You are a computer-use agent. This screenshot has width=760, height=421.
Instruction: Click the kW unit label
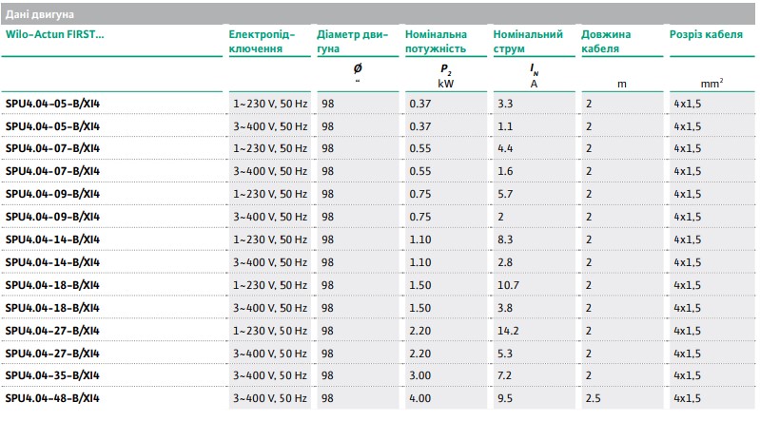(x=445, y=84)
